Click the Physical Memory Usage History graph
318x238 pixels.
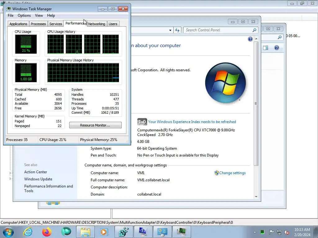point(83,73)
